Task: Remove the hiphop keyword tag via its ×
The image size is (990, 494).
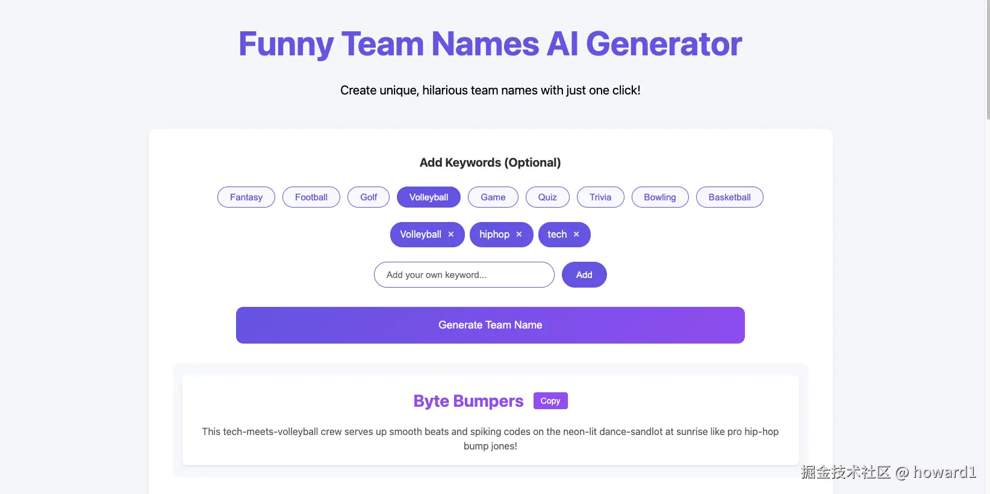Action: coord(519,235)
